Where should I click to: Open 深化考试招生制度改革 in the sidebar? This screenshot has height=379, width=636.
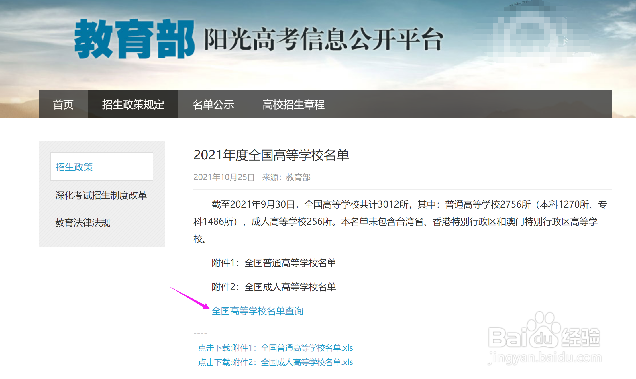coord(101,195)
